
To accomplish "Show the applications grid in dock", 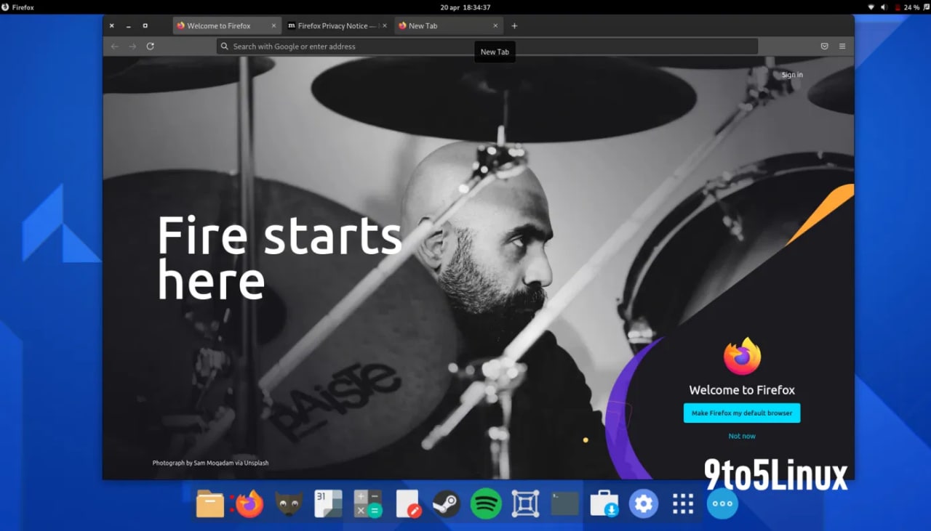I will click(x=683, y=503).
